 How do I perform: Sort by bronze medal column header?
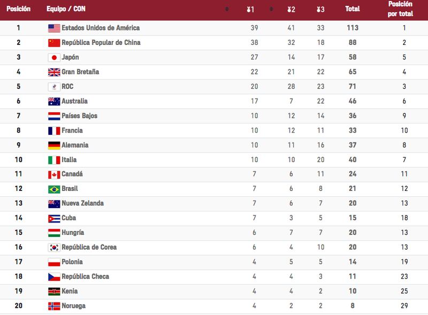tap(320, 10)
